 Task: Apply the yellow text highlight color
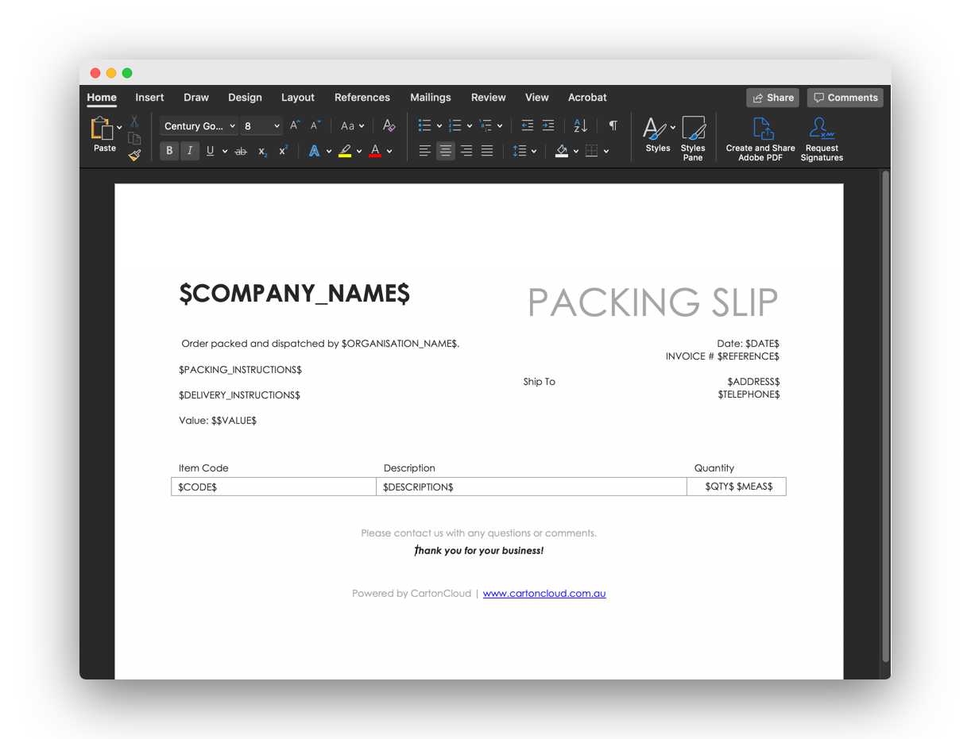pos(345,151)
